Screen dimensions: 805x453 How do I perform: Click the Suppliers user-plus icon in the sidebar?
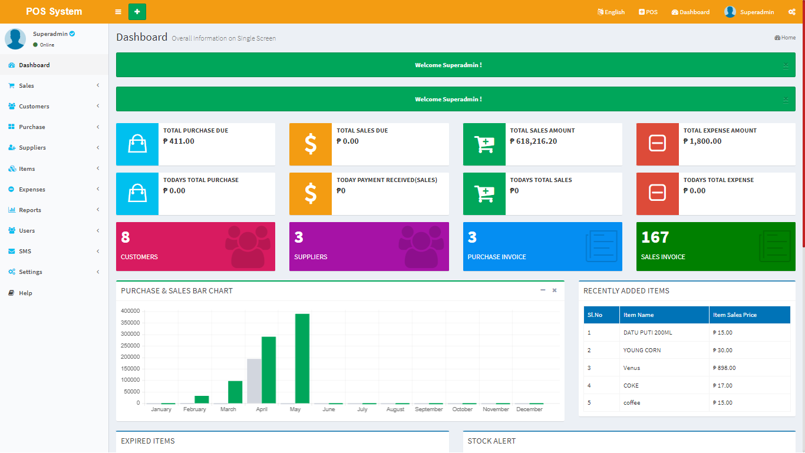click(12, 148)
